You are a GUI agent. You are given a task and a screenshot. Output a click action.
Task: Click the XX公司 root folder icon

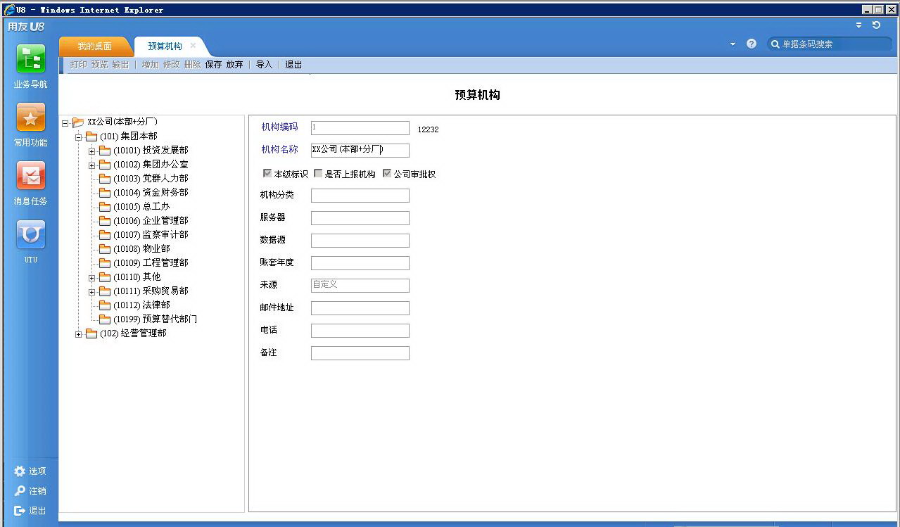point(78,122)
